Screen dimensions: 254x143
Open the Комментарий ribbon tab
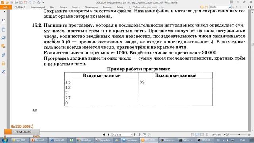click(x=38, y=8)
